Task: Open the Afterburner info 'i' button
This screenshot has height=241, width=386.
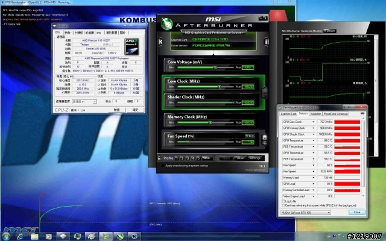Action: (x=266, y=42)
